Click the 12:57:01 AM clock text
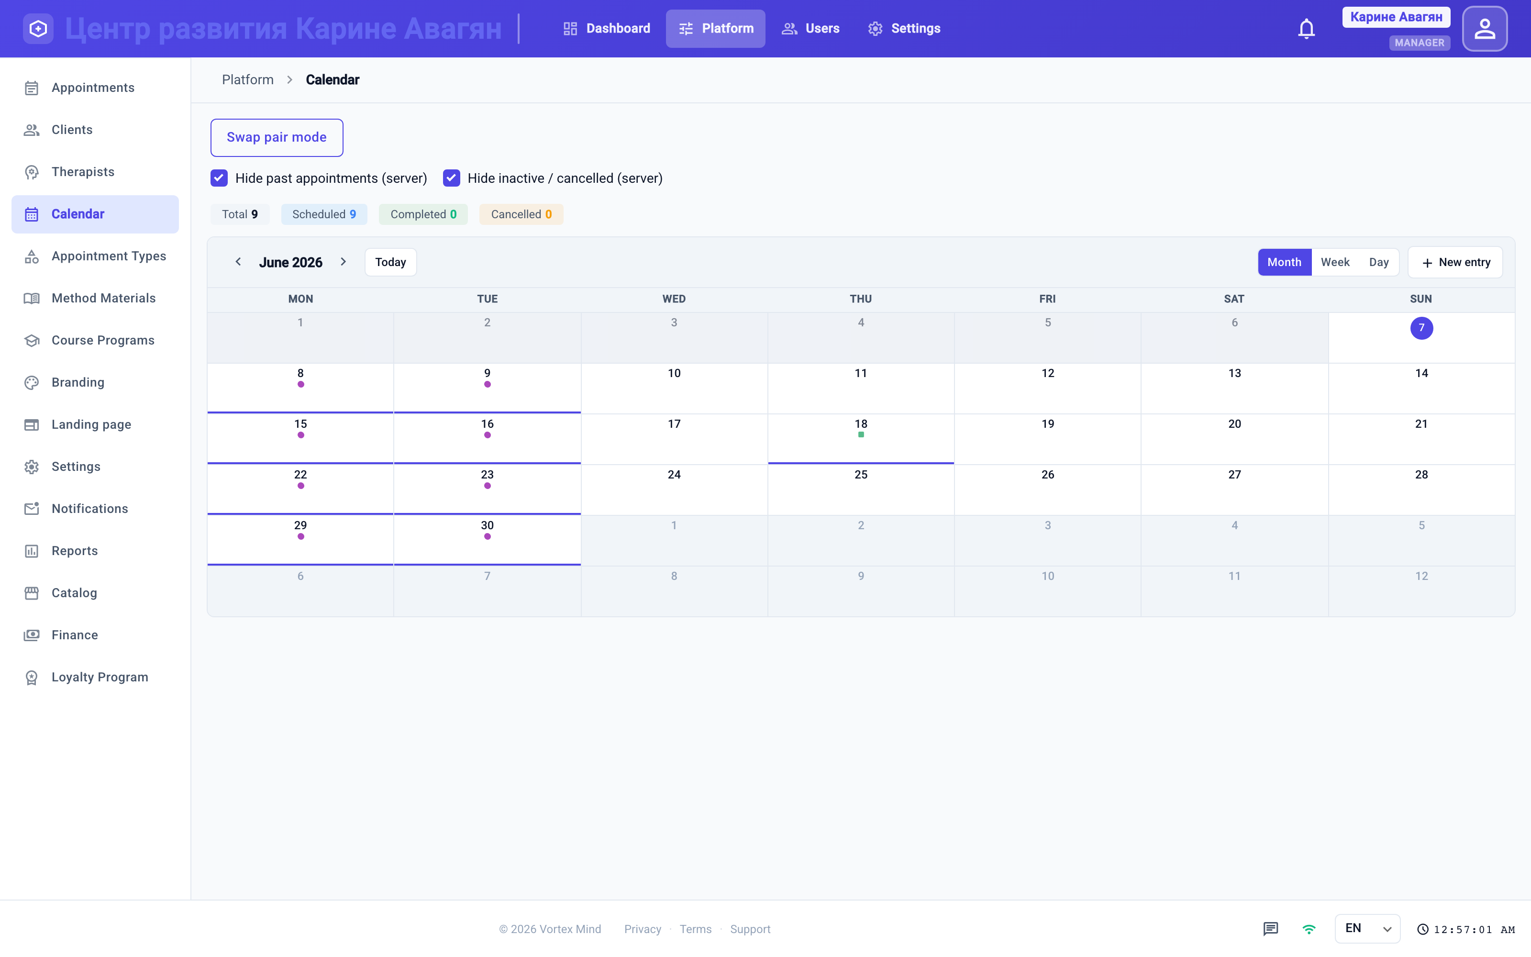 pos(1474,929)
